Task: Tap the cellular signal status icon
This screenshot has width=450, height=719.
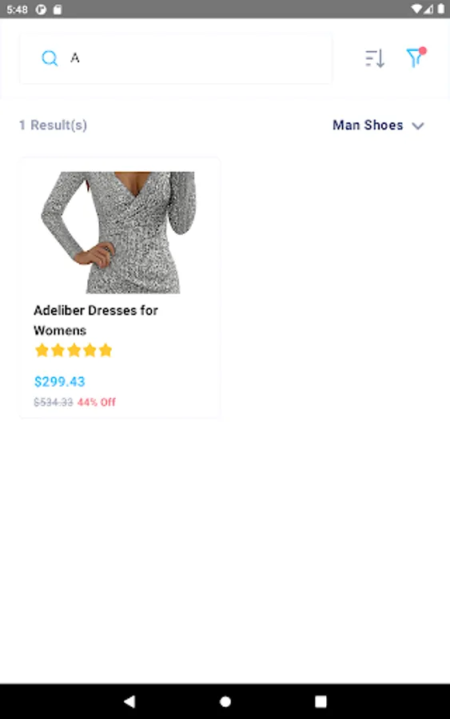Action: pos(428,9)
